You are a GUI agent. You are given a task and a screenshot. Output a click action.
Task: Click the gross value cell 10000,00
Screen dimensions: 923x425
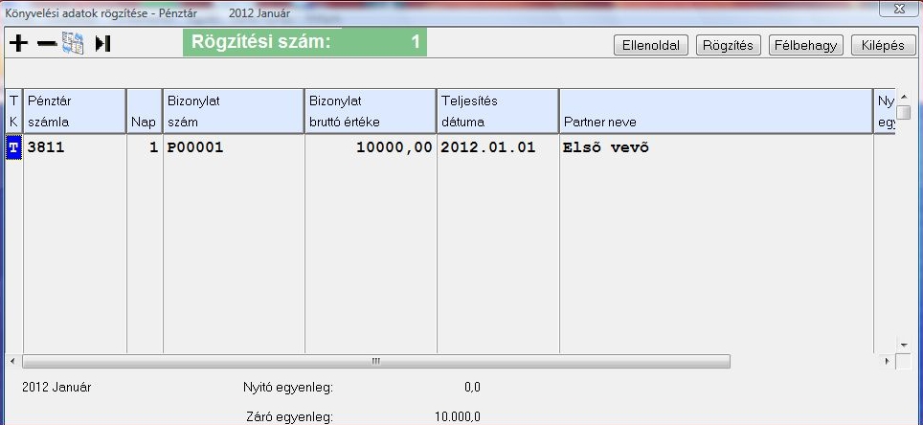[370, 149]
